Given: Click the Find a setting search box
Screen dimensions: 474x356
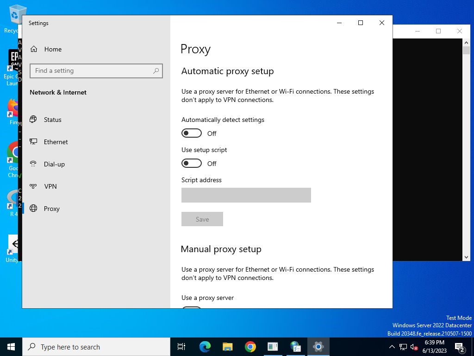Looking at the screenshot, I should coord(96,71).
